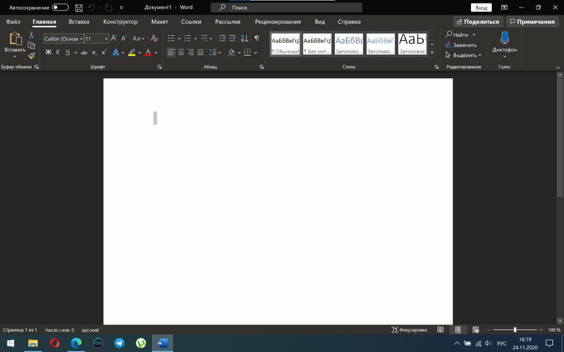Expand the bullet list dropdown
The height and width of the screenshot is (352, 564).
pyautogui.click(x=179, y=38)
